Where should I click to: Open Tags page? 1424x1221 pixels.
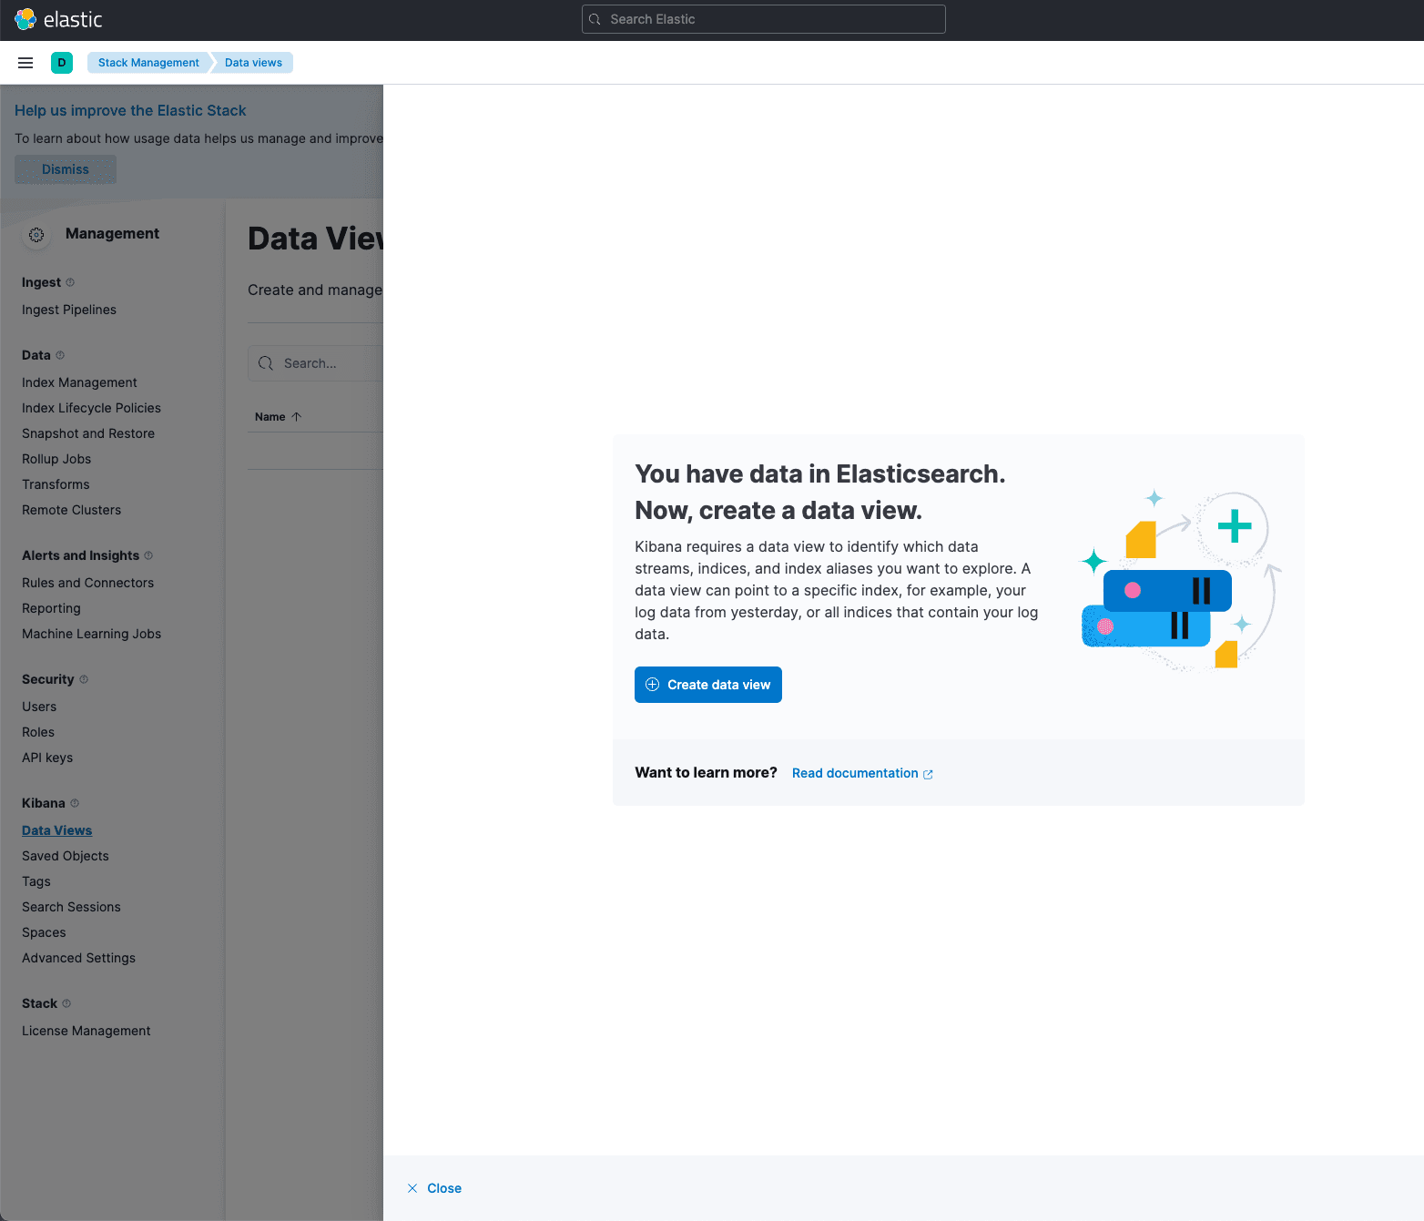pos(36,881)
